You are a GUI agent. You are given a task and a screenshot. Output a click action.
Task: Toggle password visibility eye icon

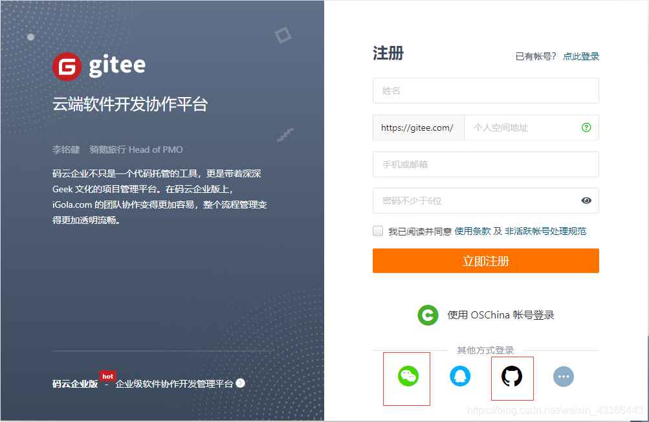tap(586, 201)
